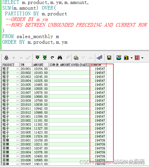Select the YM cell 201810

26,105
